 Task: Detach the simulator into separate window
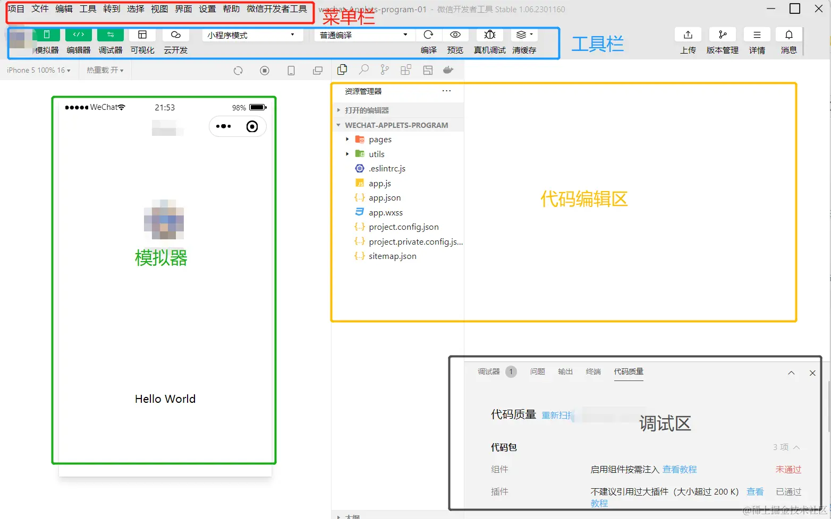click(318, 71)
